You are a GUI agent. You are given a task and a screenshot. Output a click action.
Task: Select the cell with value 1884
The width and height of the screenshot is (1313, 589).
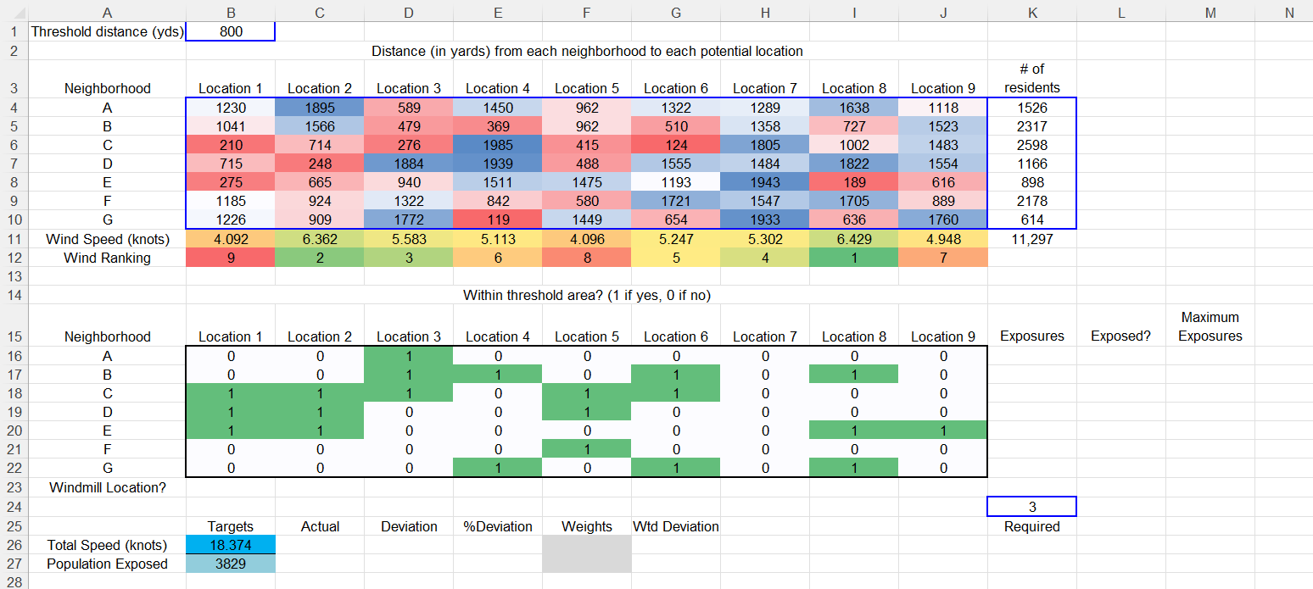(409, 164)
